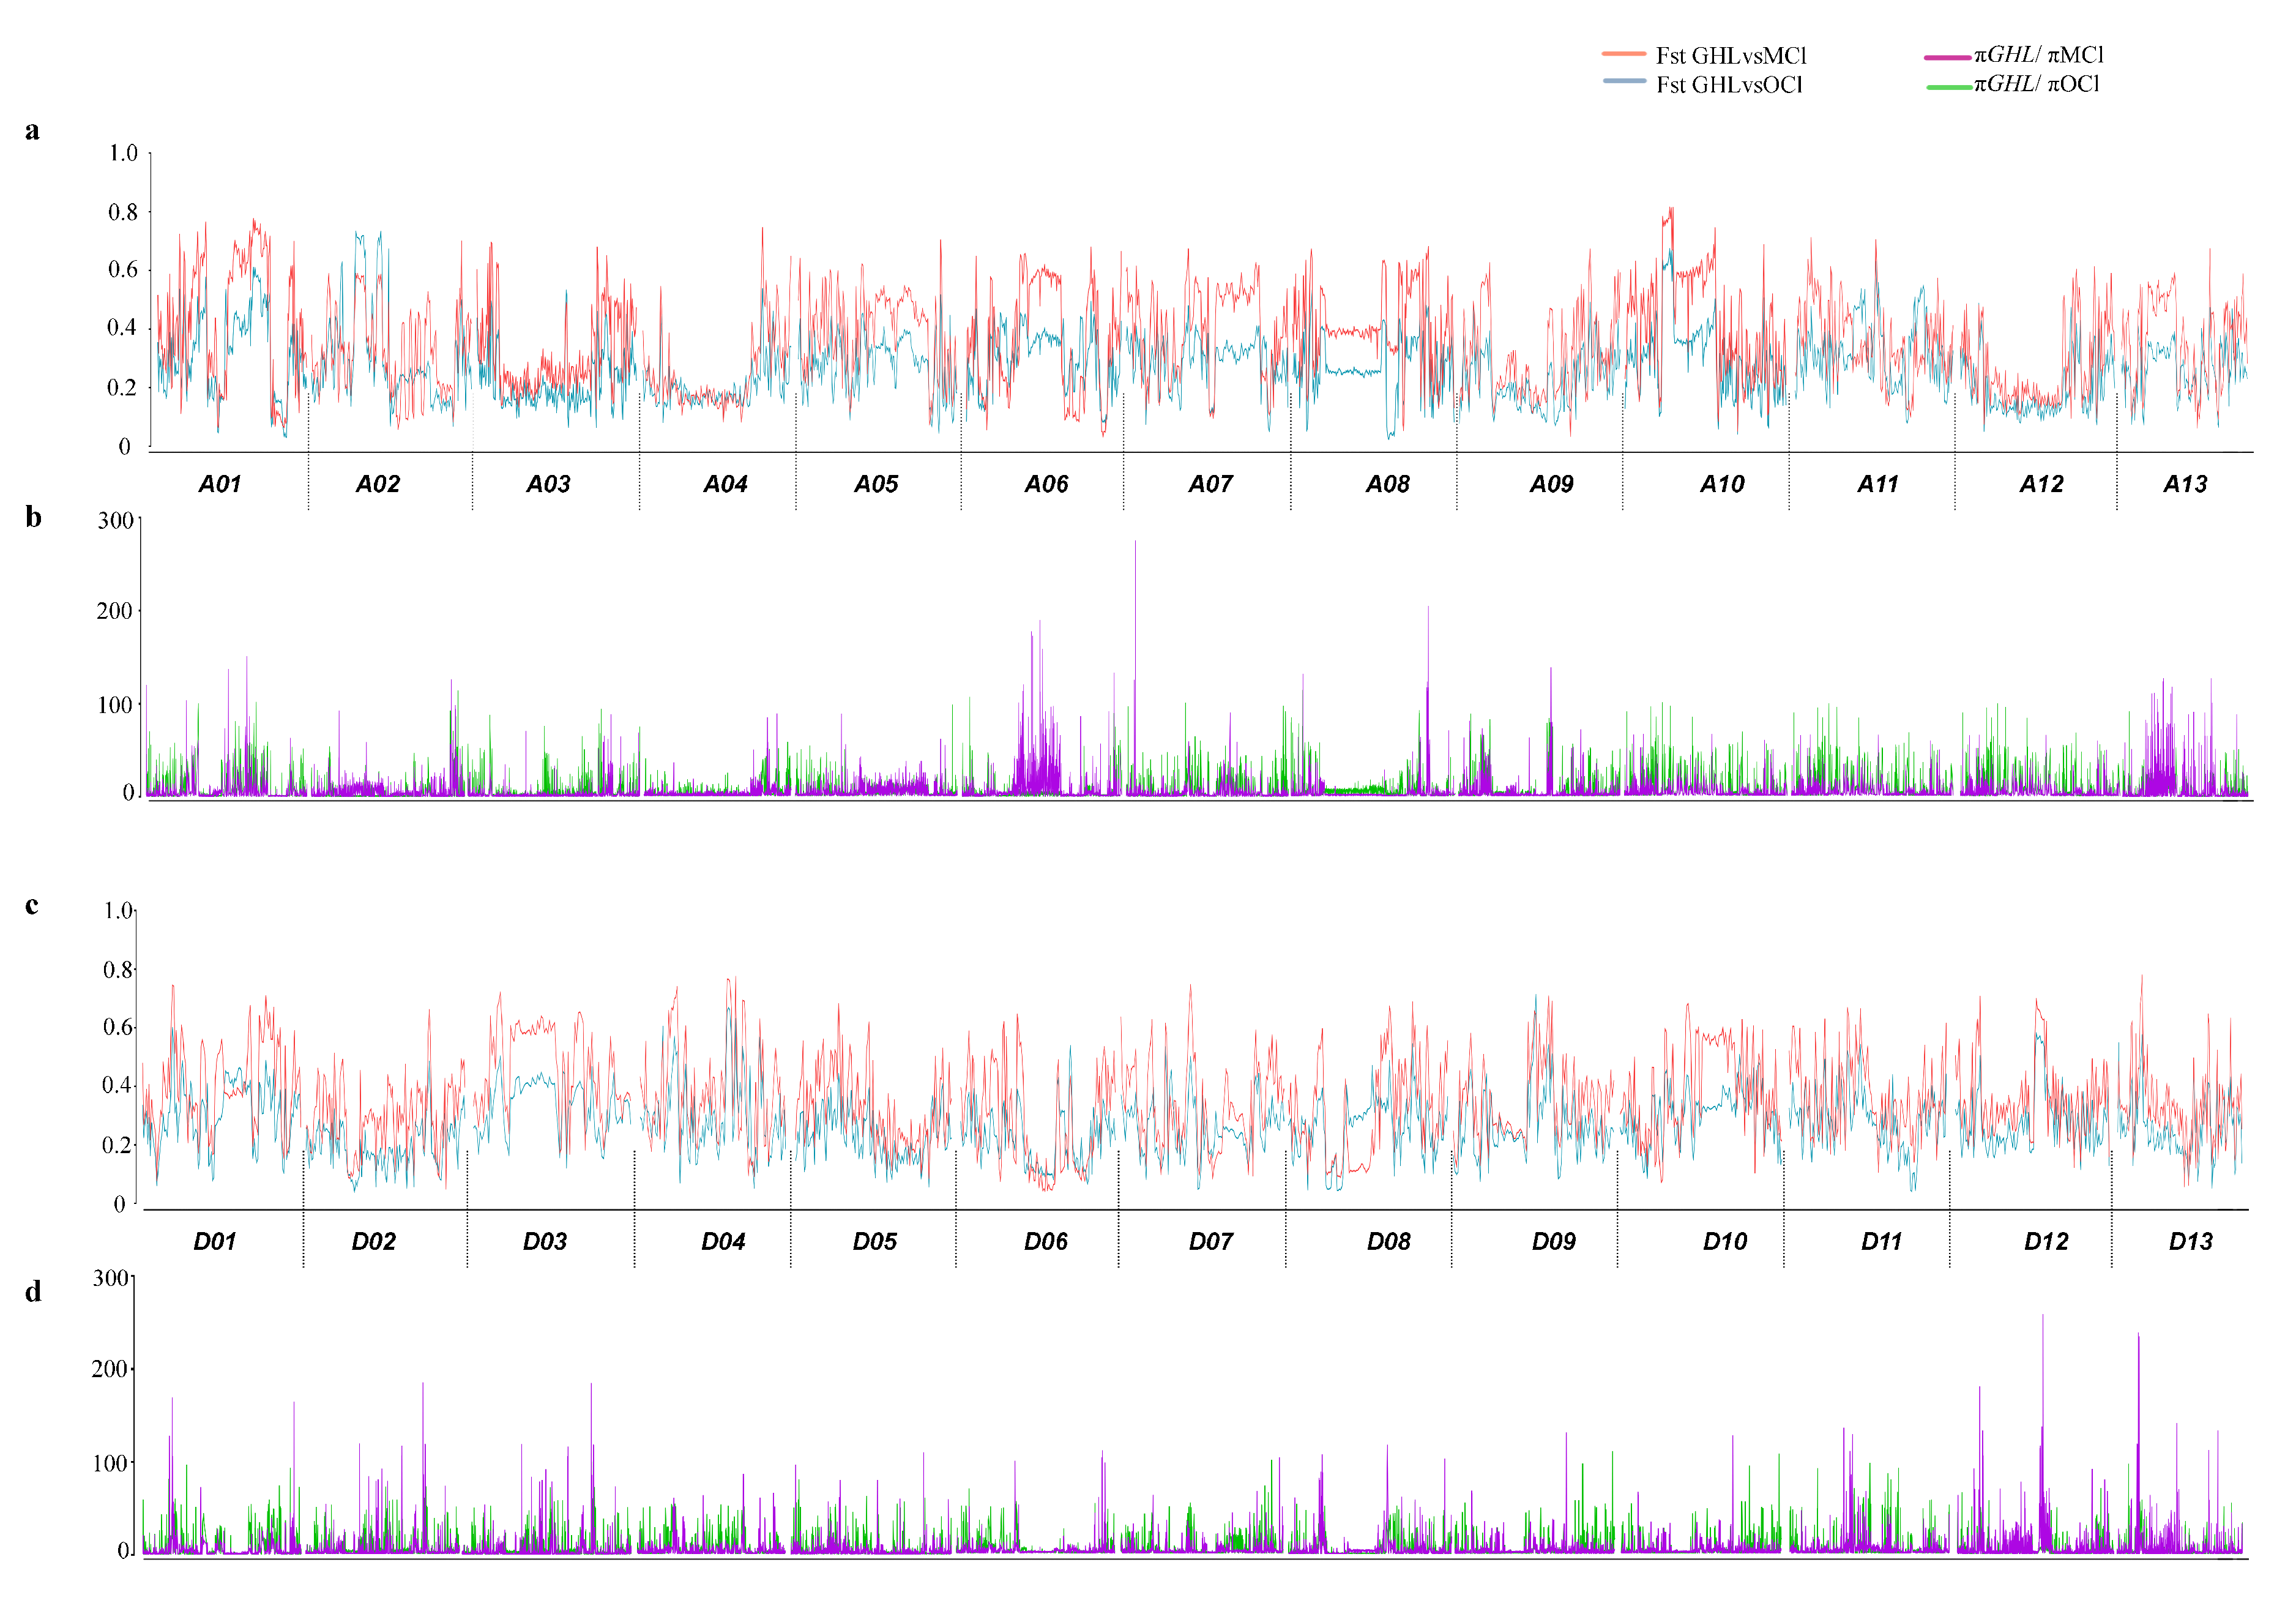Click the Fst GHLvsMCl legend text
Screen dimensions: 2296x1603
[1730, 56]
